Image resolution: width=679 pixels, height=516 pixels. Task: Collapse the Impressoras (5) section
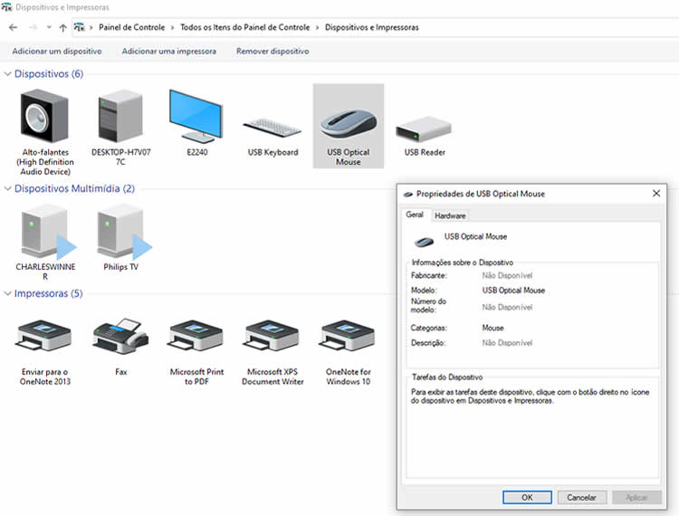tap(7, 293)
